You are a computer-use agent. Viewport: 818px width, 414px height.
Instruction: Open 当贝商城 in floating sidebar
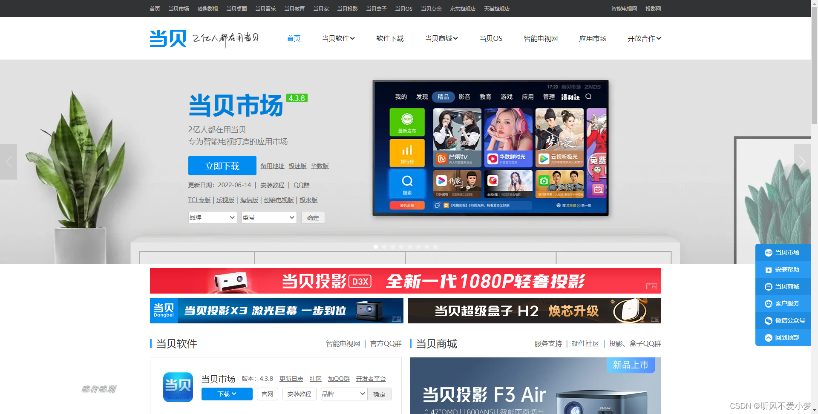click(783, 286)
